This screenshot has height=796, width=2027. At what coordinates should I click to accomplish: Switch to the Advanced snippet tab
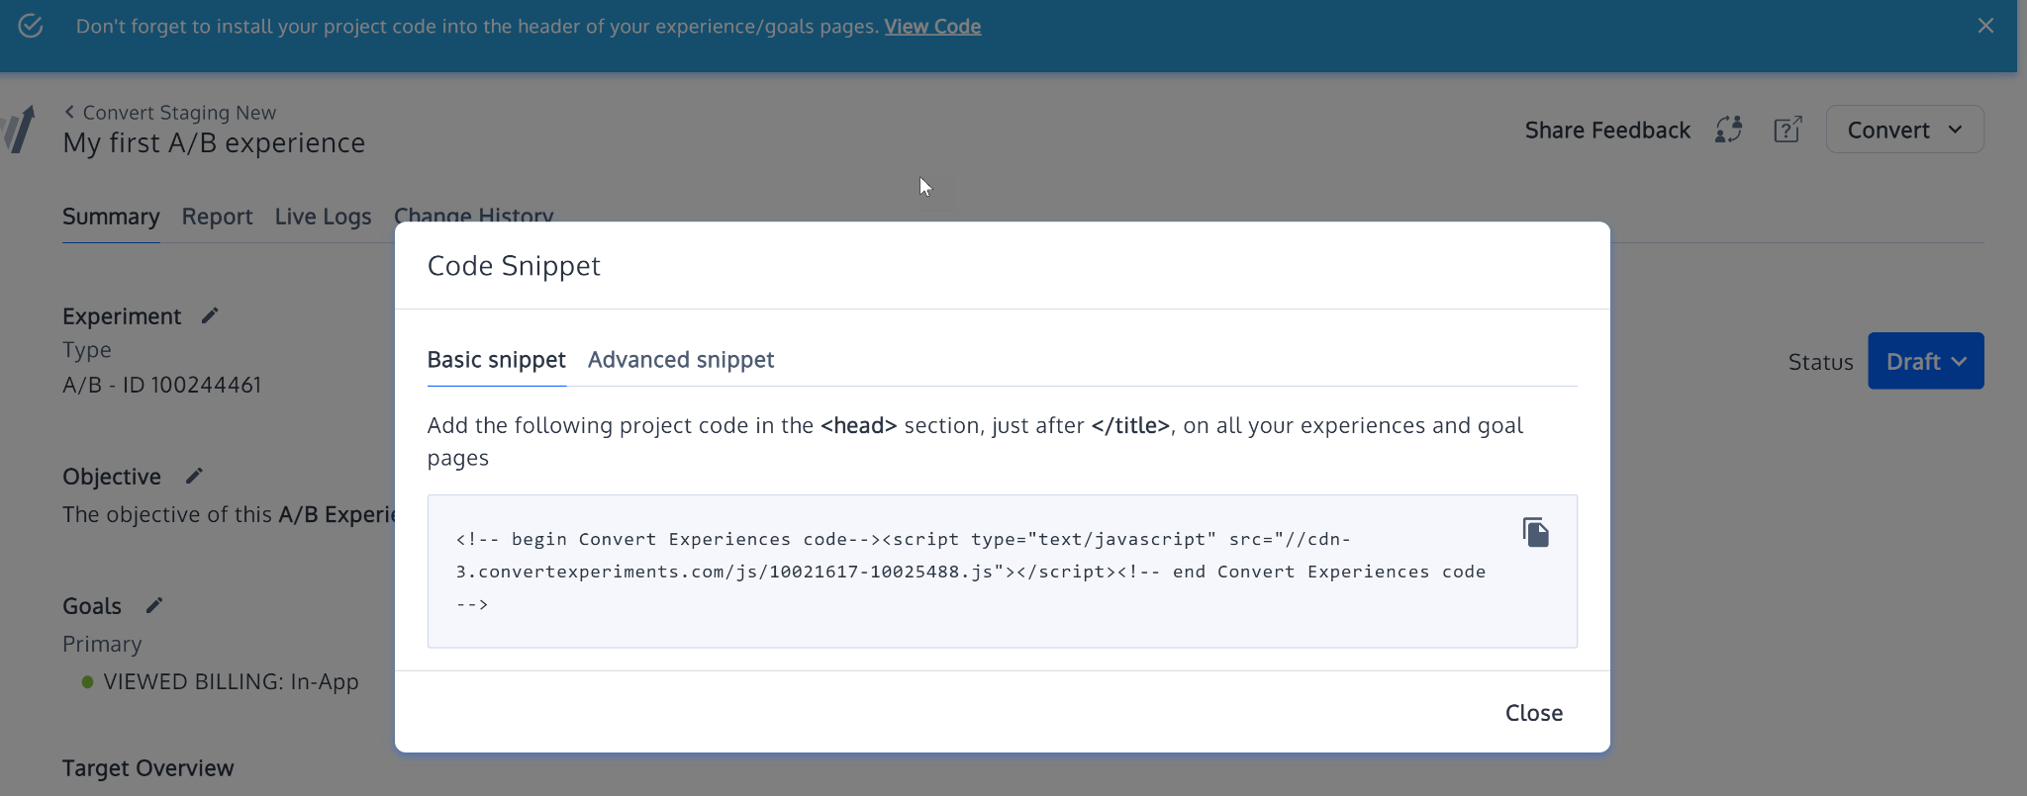681,360
